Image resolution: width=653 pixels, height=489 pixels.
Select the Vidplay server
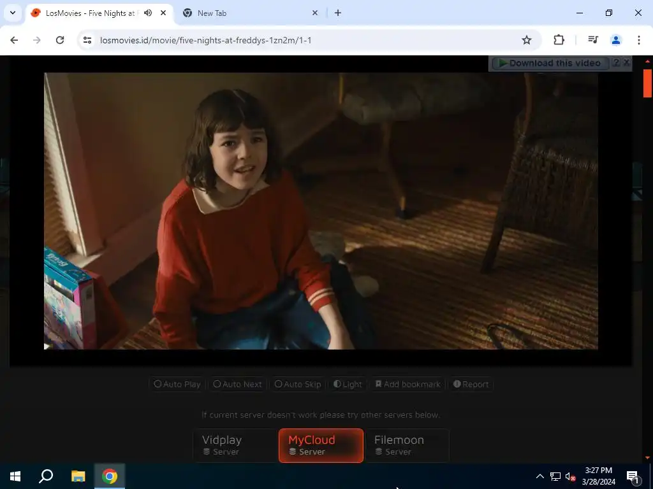point(235,445)
